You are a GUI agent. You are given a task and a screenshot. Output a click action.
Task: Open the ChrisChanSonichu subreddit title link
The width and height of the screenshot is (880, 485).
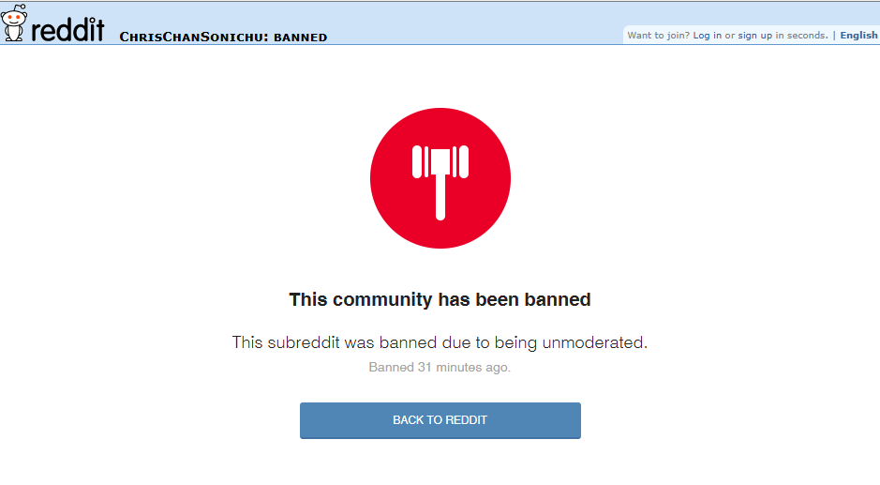click(193, 38)
